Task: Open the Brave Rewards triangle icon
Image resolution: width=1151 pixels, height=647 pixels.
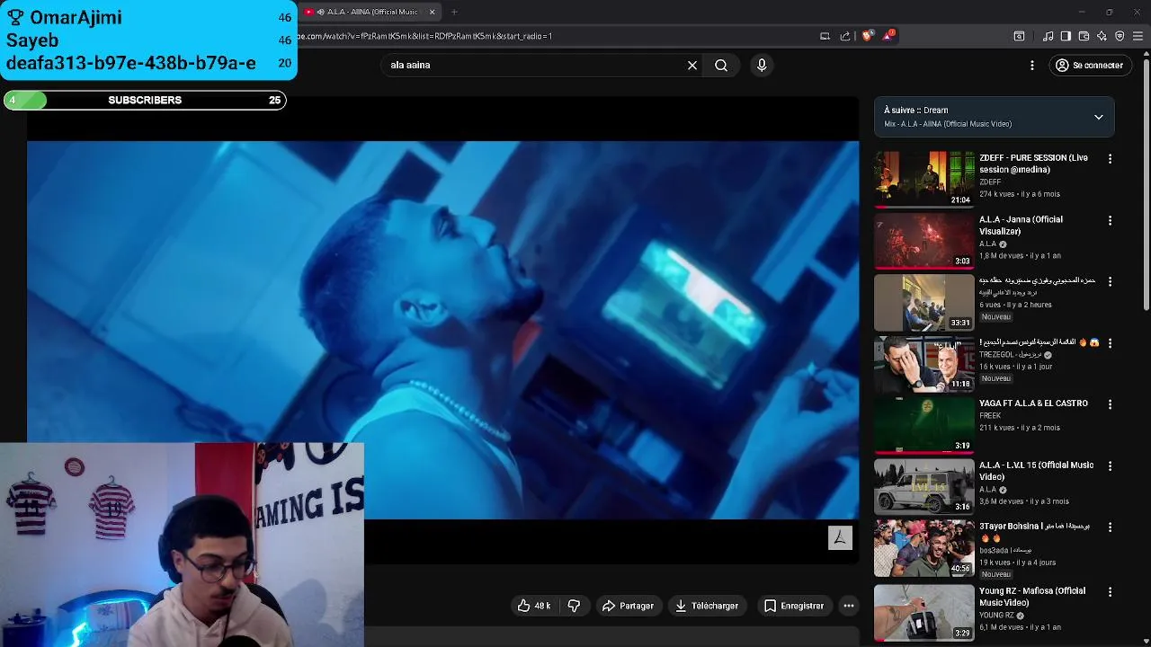Action: point(888,36)
